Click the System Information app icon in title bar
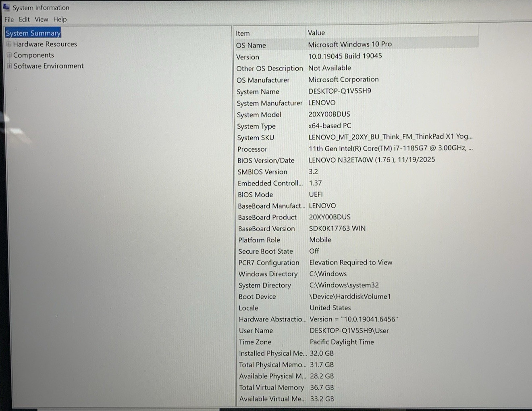532x411 pixels. pos(6,7)
